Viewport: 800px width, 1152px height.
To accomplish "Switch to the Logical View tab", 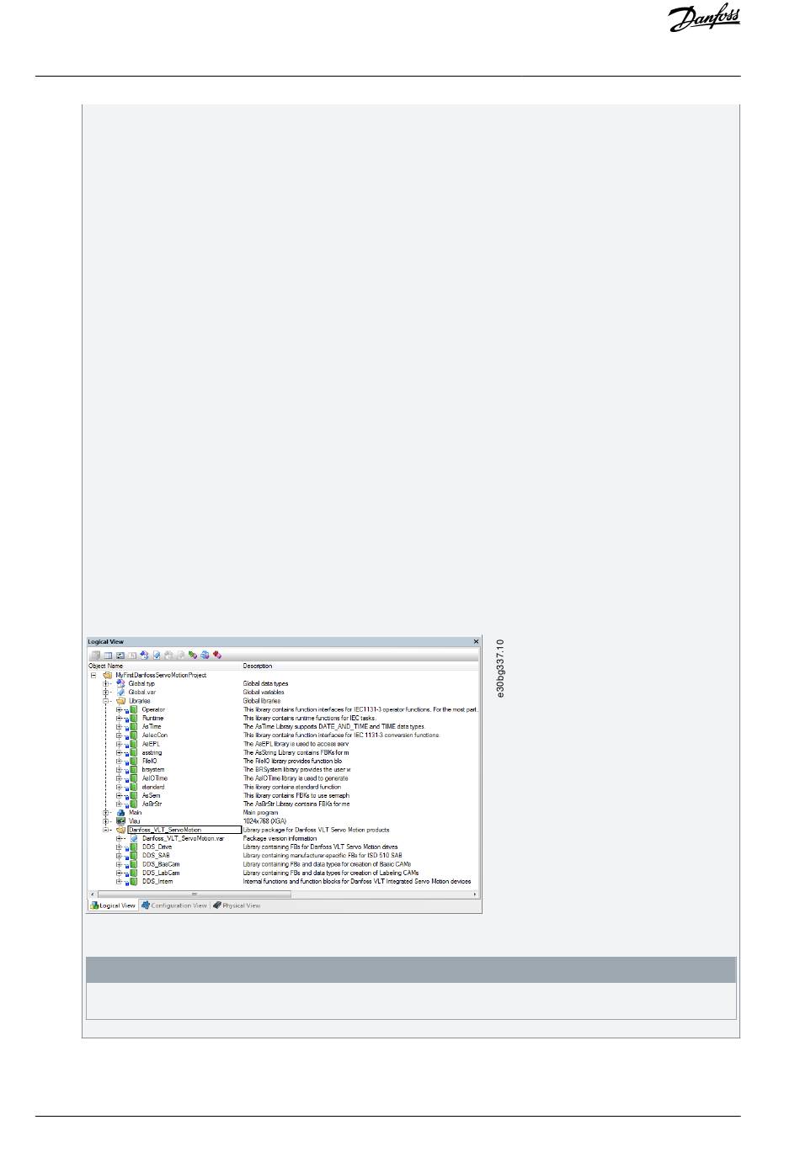I will coord(113,905).
